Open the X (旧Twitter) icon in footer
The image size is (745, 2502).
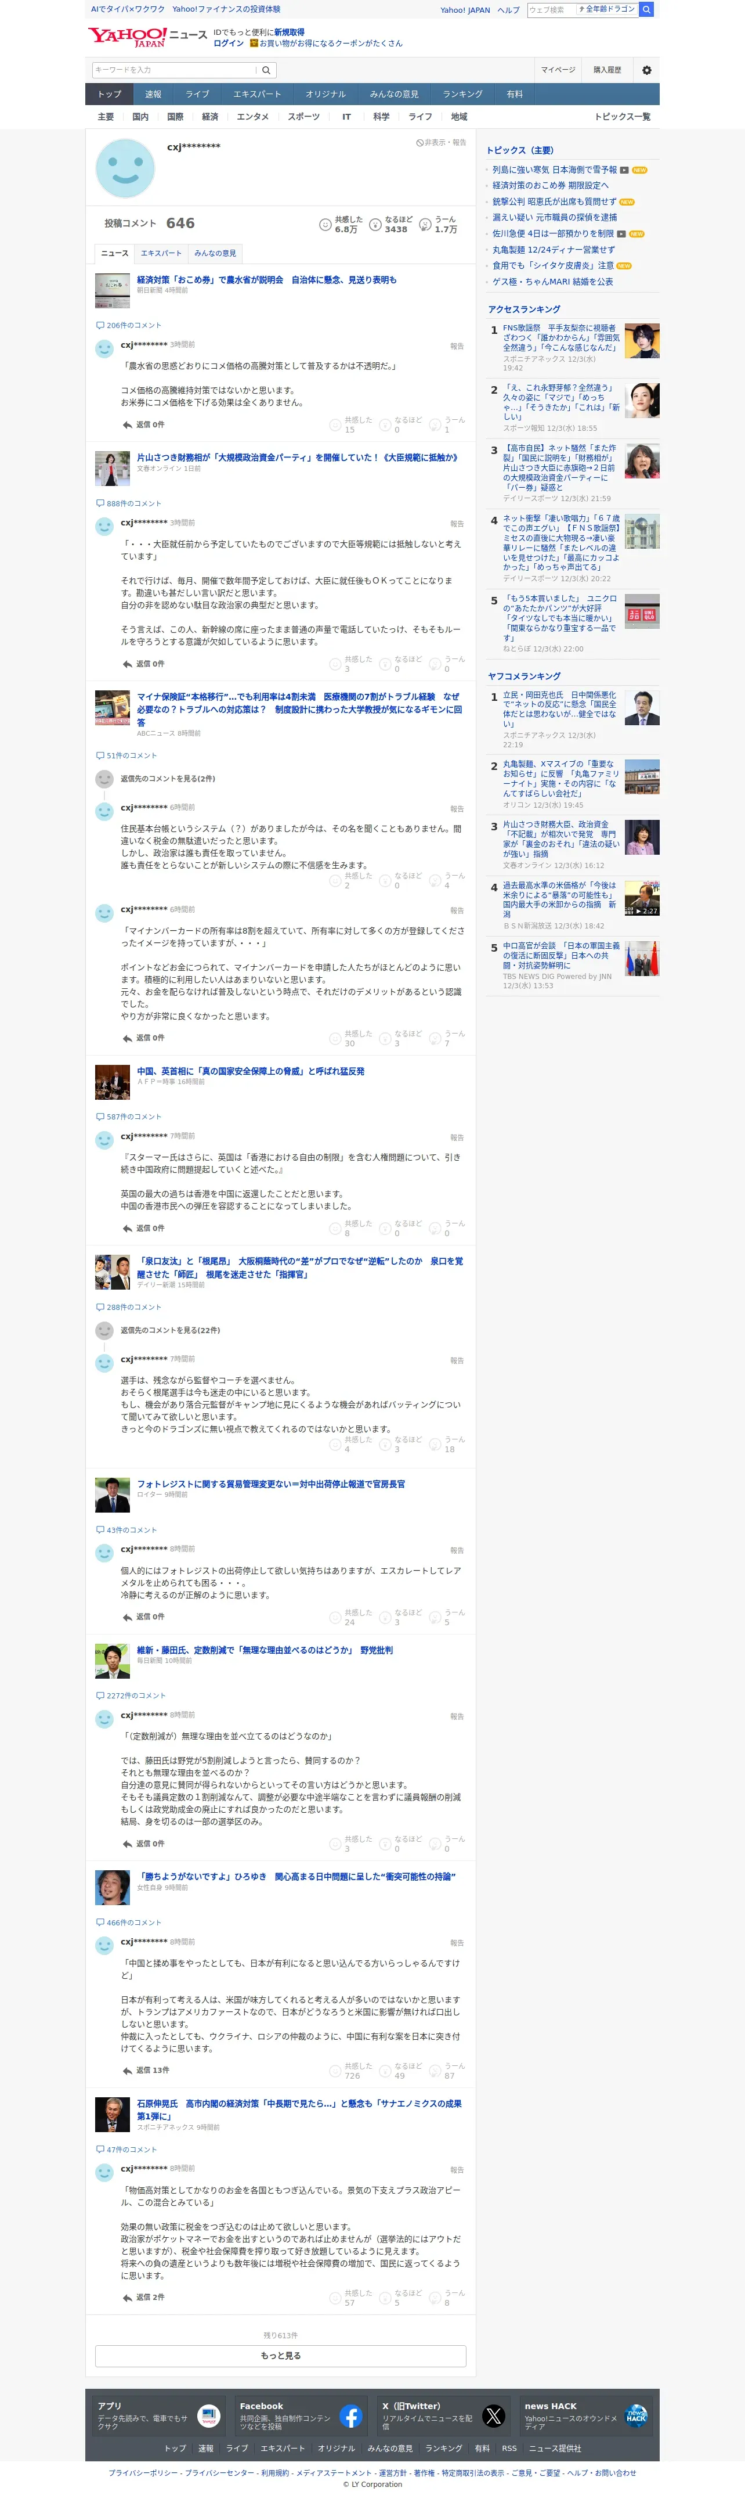click(x=494, y=2417)
